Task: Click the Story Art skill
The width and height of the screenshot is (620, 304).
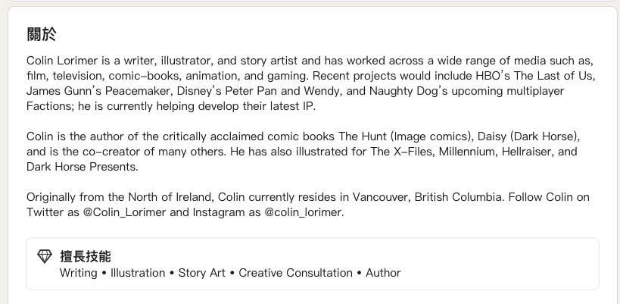Action: click(x=201, y=273)
